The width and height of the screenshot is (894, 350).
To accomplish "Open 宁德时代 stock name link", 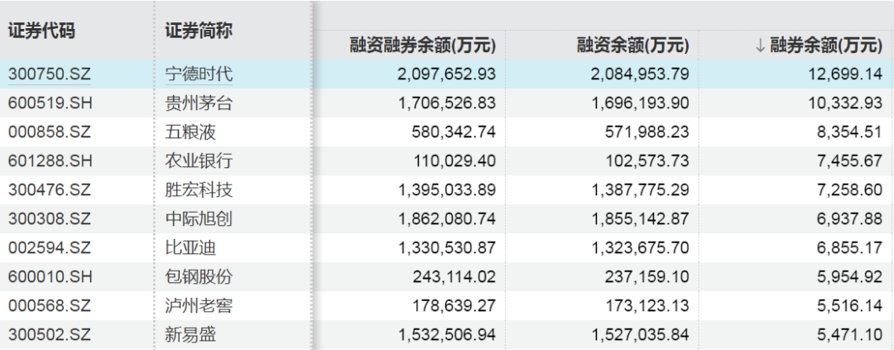I will pyautogui.click(x=199, y=74).
